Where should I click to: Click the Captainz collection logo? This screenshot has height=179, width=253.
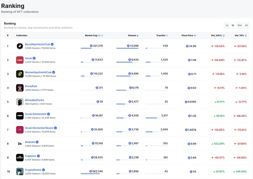coord(20,158)
